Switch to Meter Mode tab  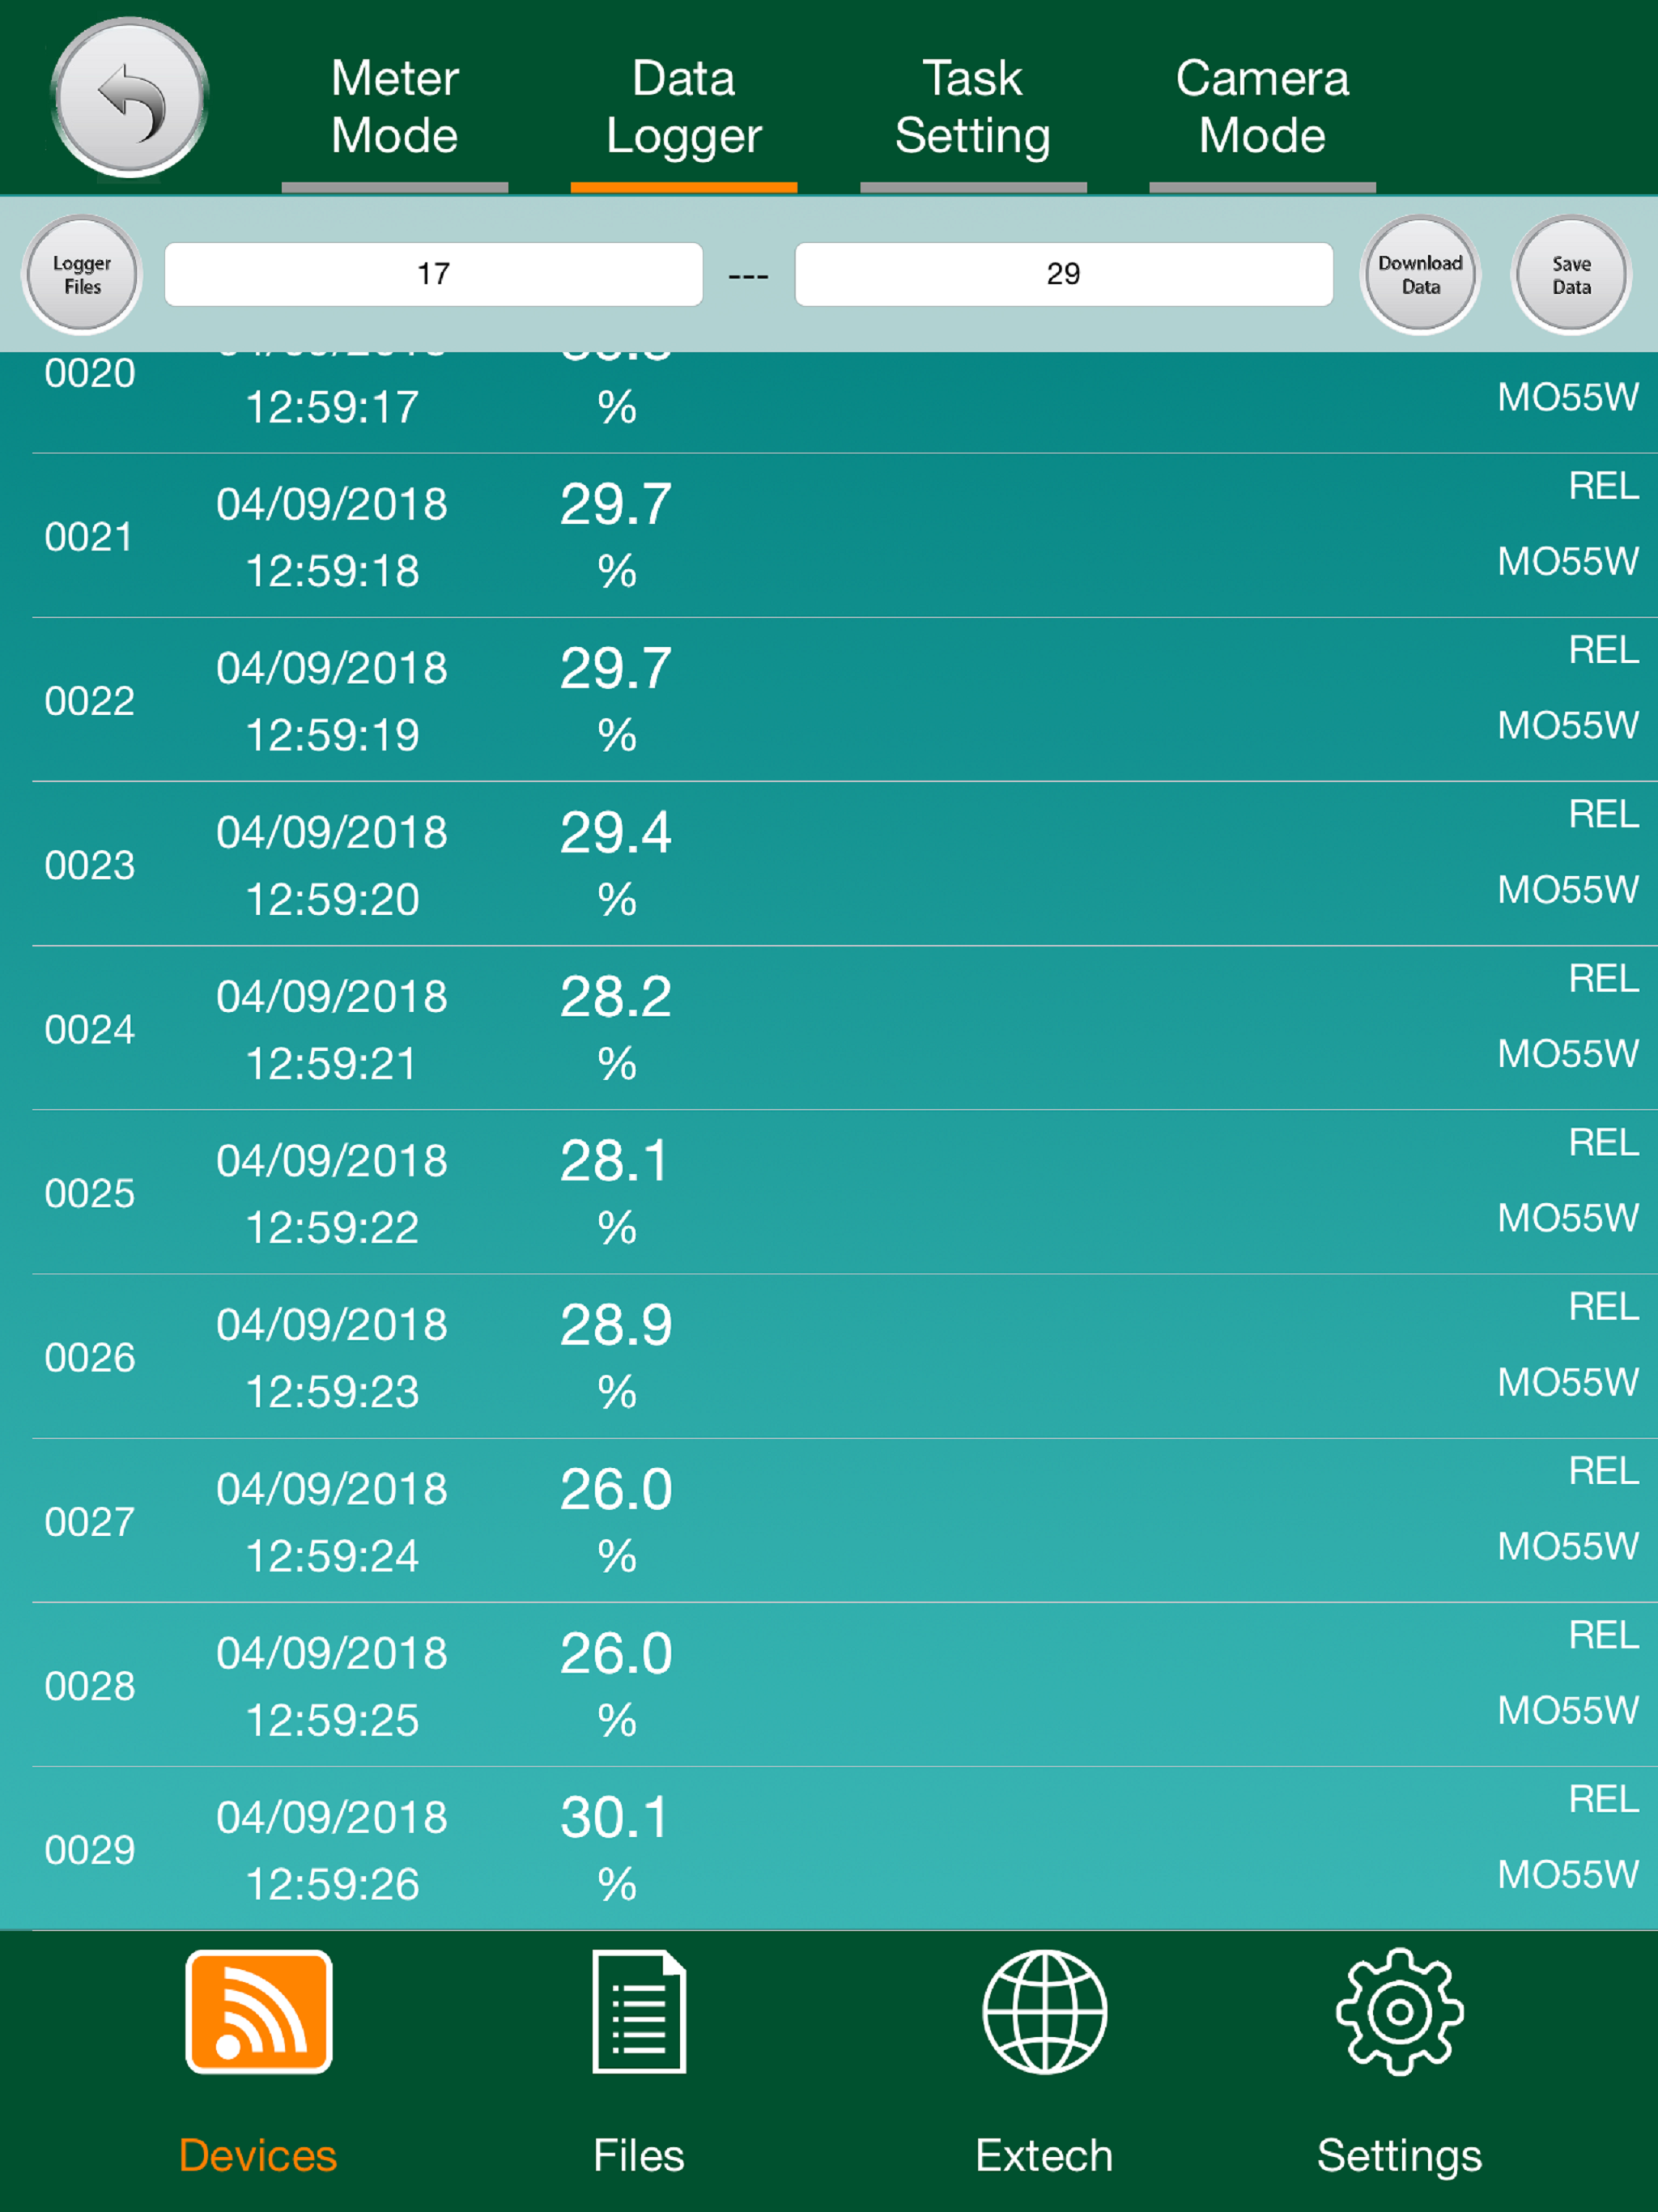click(x=395, y=107)
